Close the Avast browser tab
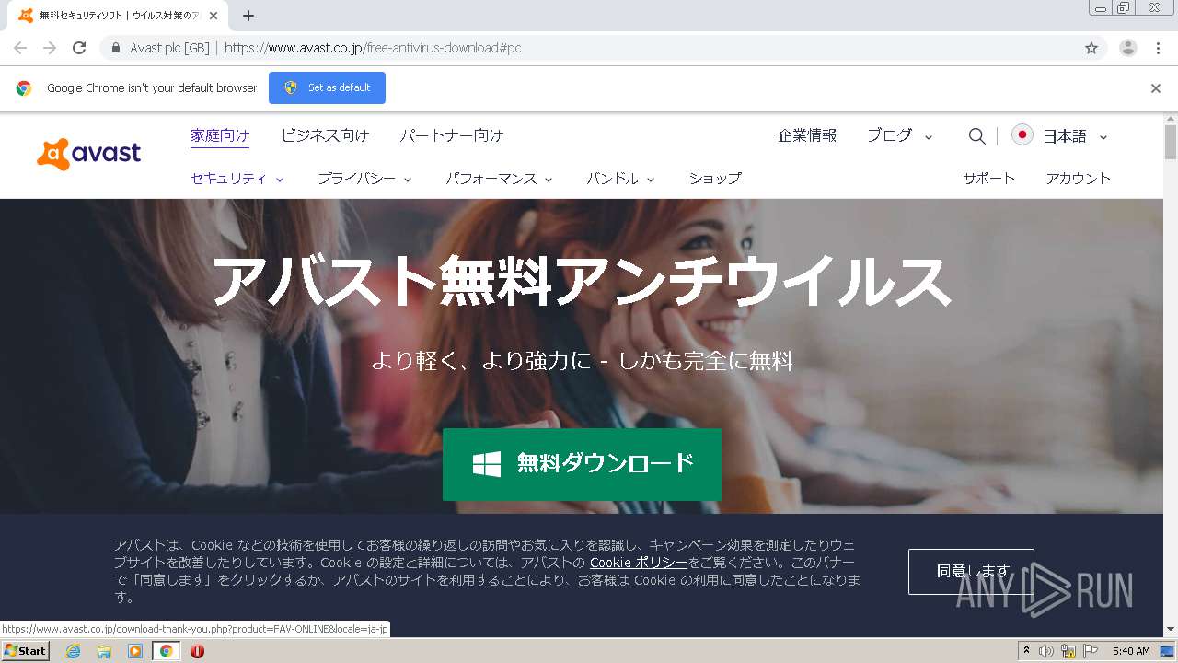 pyautogui.click(x=215, y=16)
